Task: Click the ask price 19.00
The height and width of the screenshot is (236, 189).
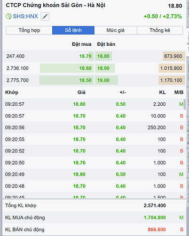Action: 103,80
